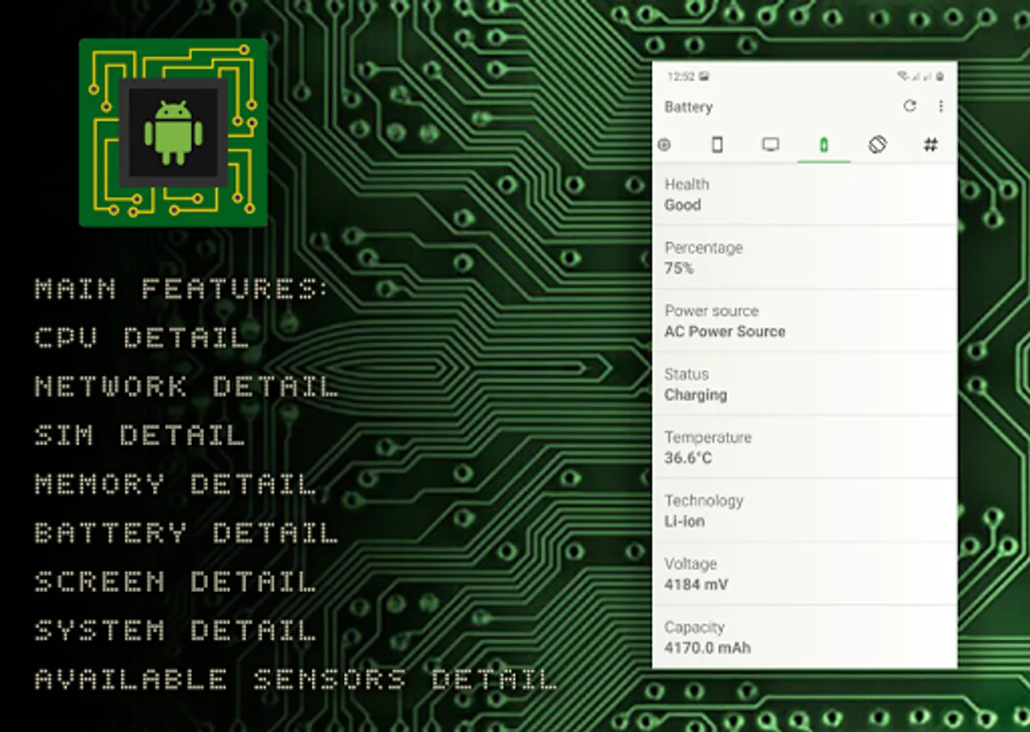
Task: Tap the refresh icon in Battery header
Action: tap(910, 106)
